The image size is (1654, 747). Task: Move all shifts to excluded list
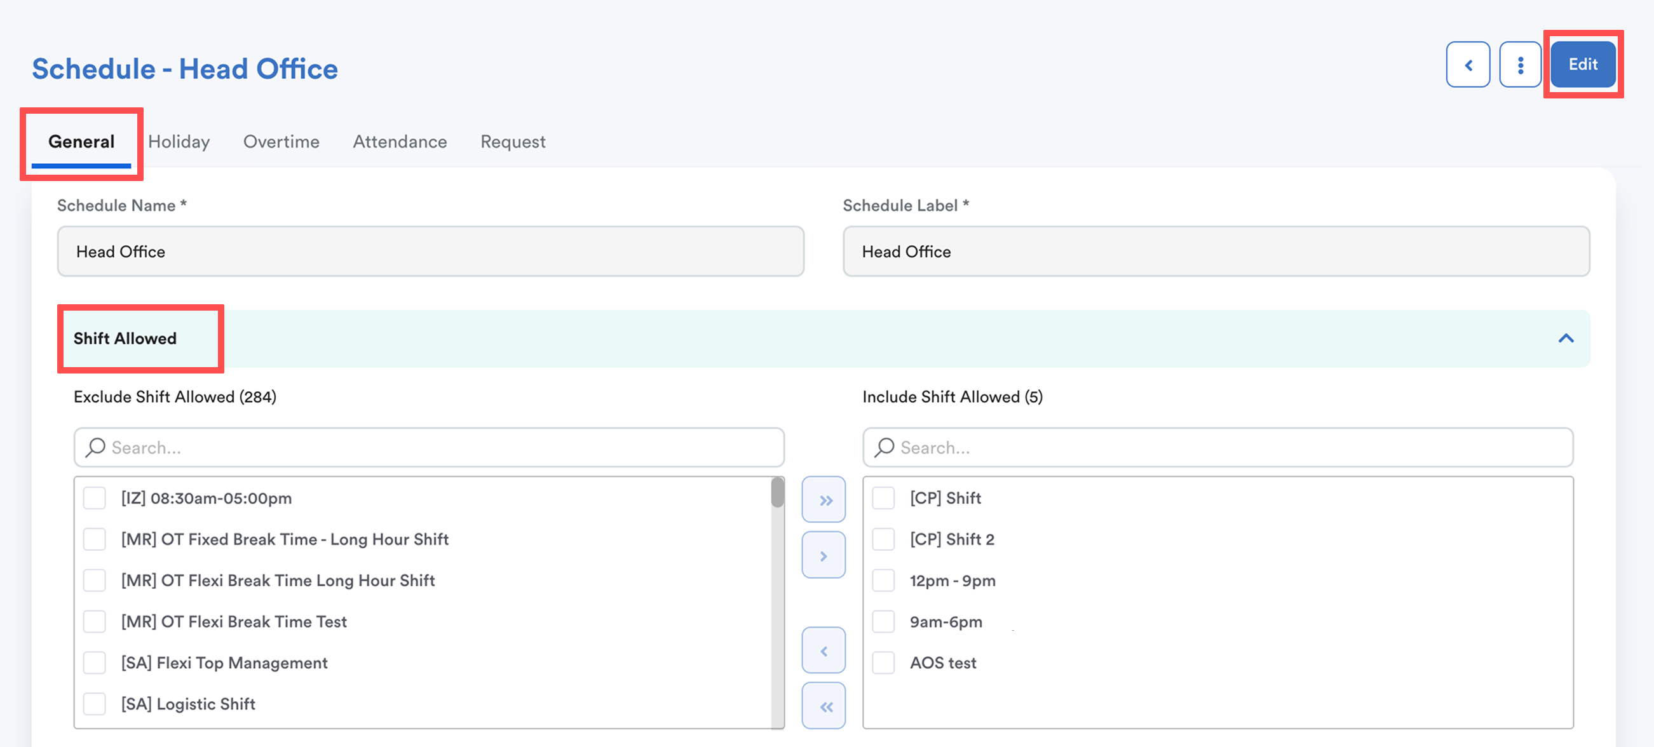(823, 706)
